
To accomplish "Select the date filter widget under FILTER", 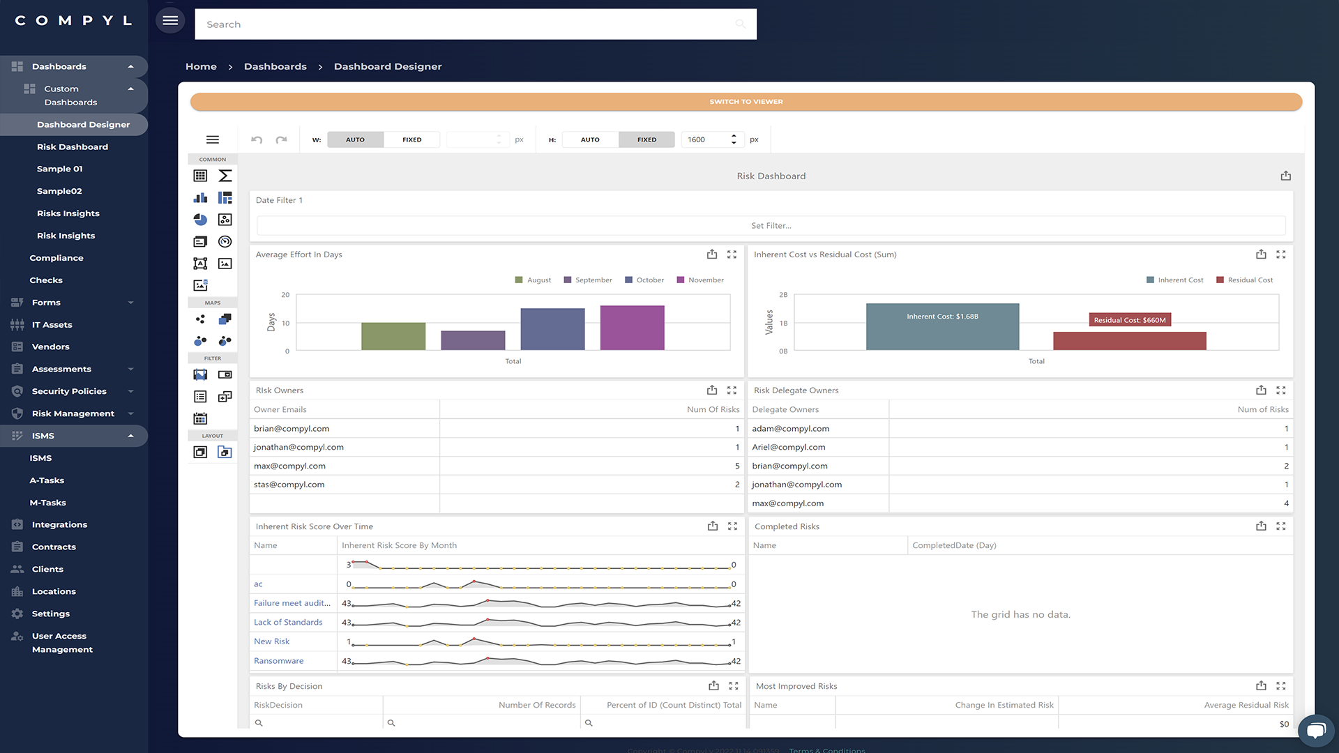I will coord(200,418).
